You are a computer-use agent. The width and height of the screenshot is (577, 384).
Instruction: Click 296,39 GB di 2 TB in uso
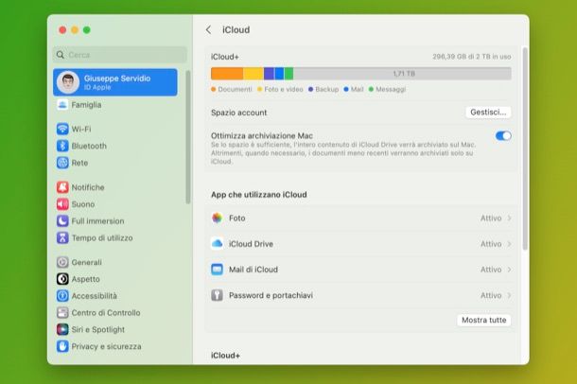472,57
